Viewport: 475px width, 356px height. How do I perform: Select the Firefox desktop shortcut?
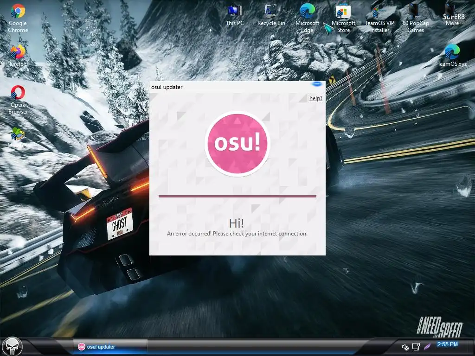click(x=18, y=56)
